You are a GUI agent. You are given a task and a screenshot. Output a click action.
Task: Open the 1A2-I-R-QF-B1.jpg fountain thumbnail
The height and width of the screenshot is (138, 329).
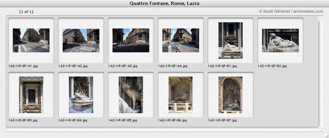(x=230, y=40)
